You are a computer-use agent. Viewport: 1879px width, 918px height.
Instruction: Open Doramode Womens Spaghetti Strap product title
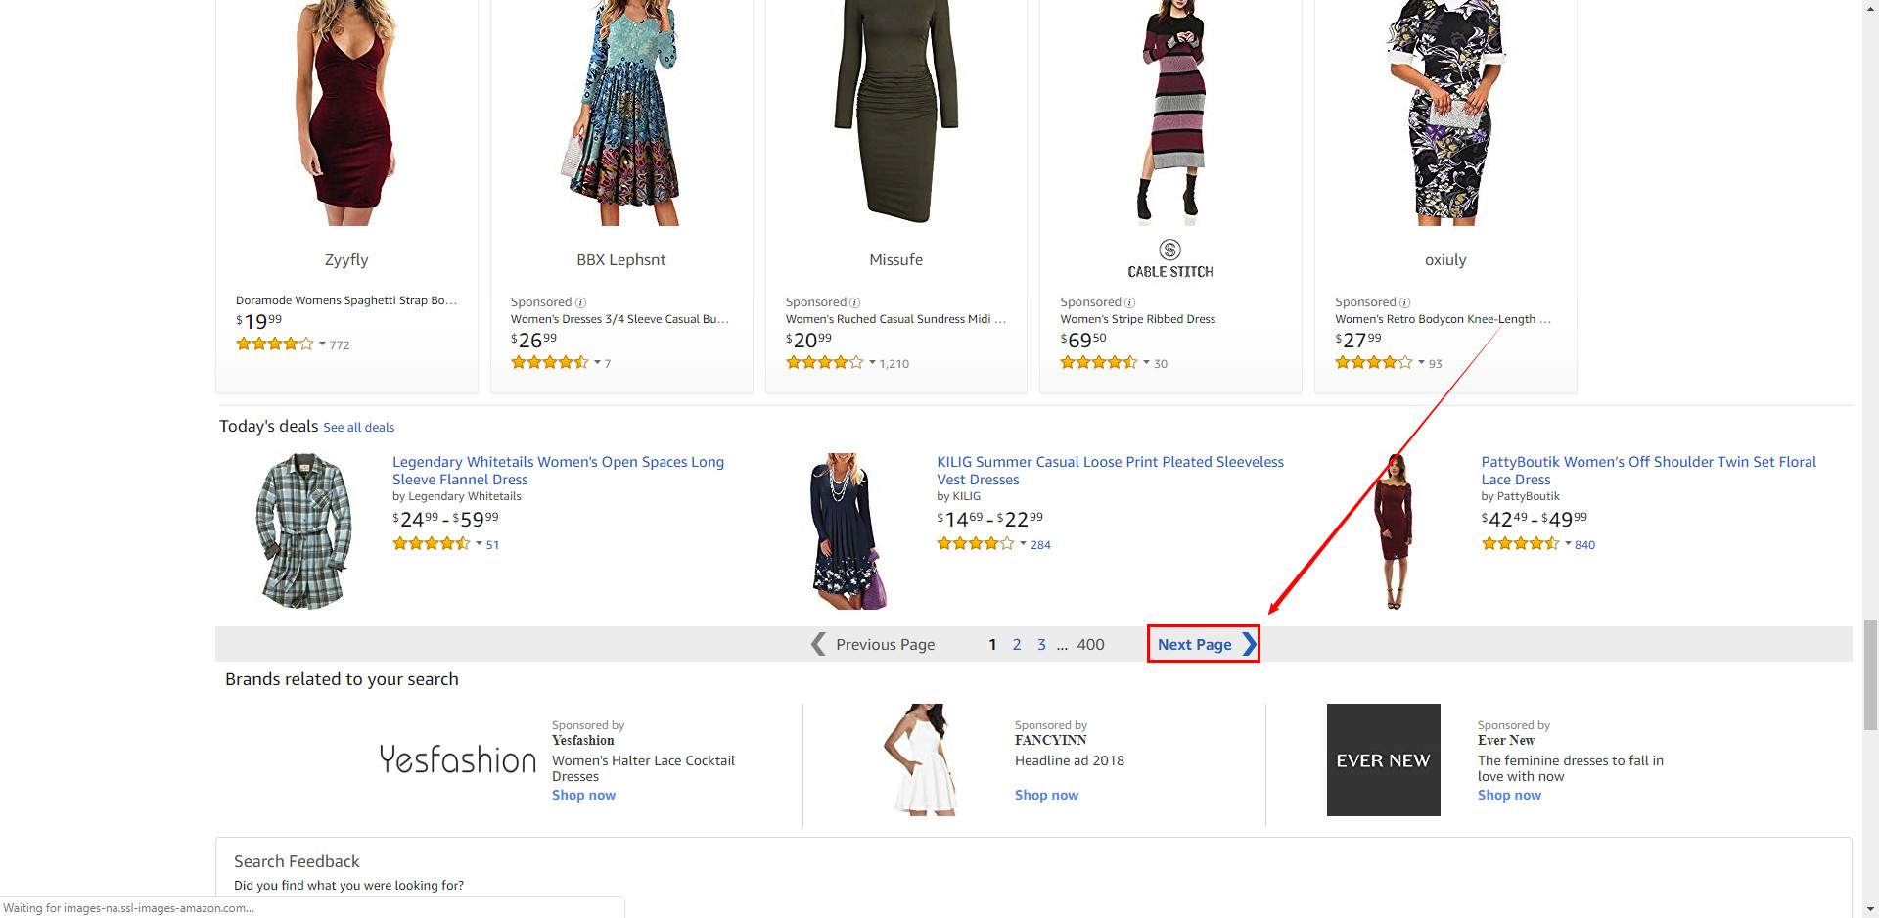click(x=346, y=300)
